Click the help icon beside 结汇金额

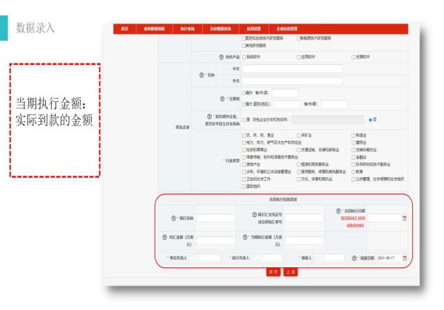tap(162, 237)
